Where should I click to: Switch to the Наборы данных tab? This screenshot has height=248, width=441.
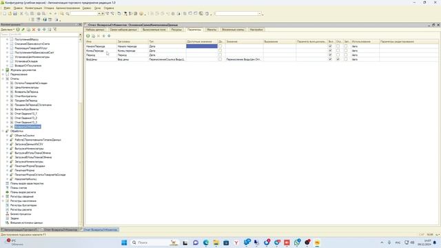[95, 30]
